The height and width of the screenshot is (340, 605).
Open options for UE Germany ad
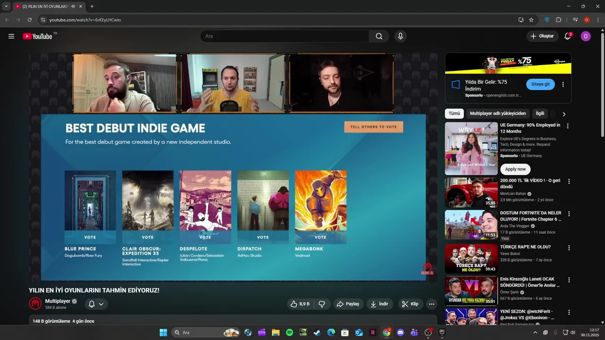[568, 126]
